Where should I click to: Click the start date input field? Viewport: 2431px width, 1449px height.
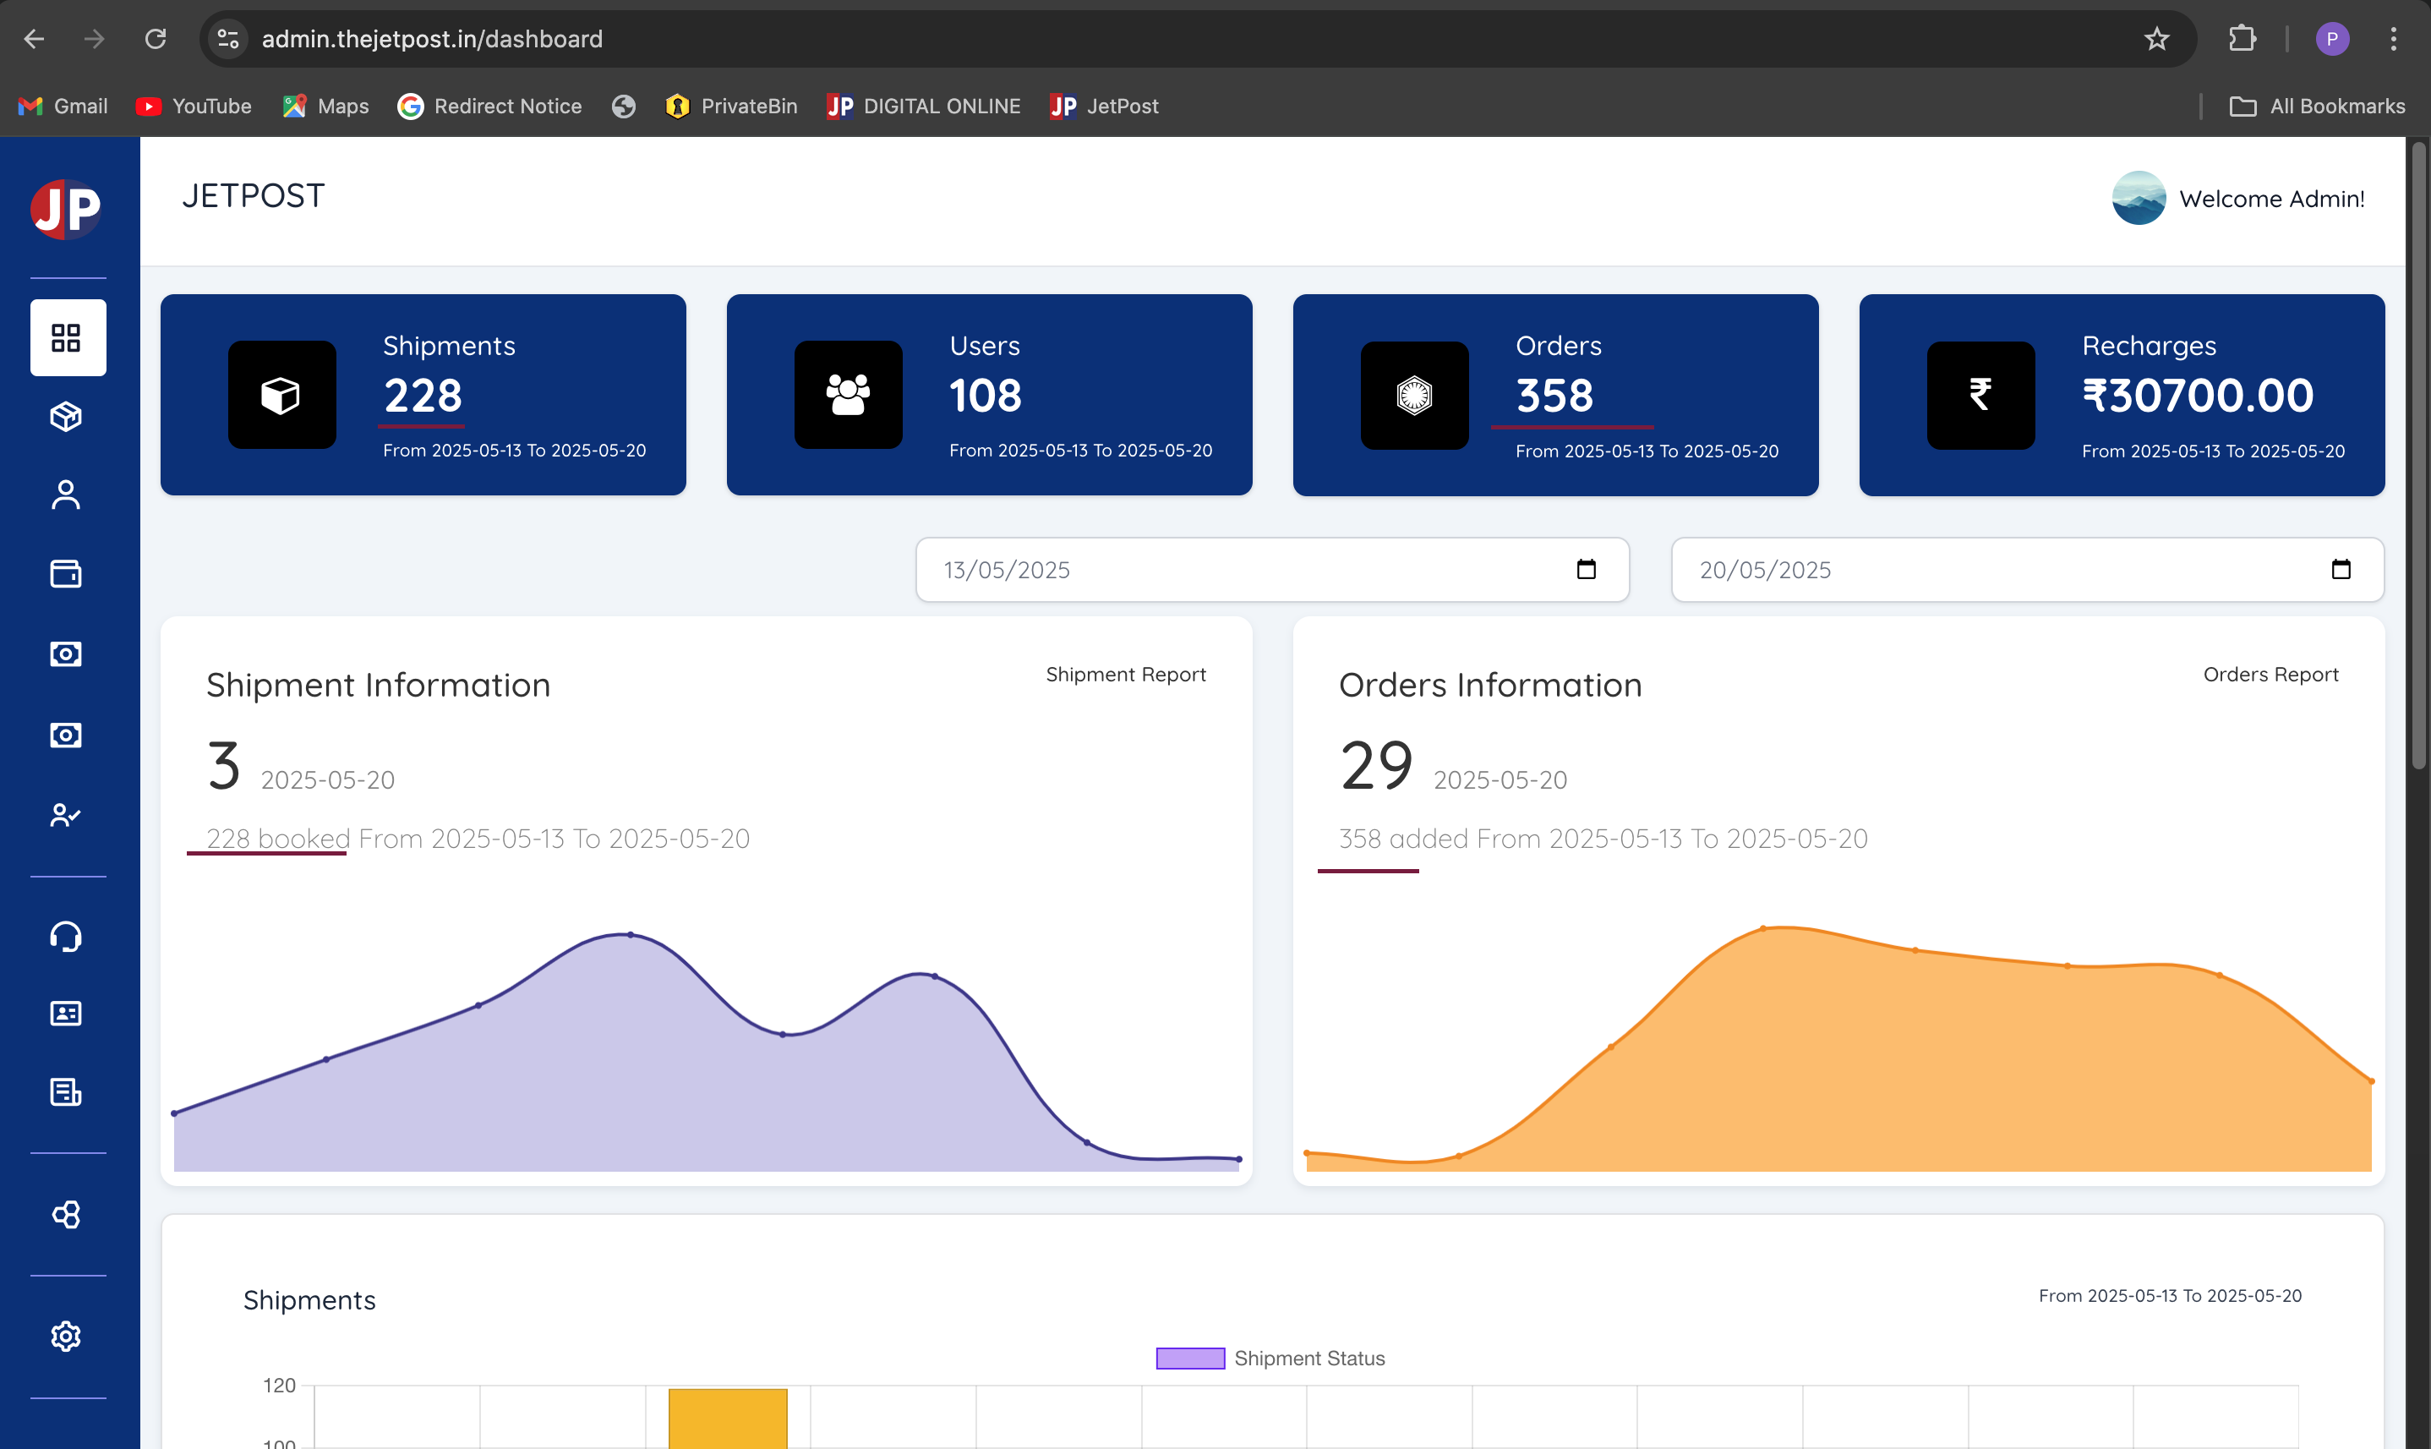click(x=1272, y=569)
